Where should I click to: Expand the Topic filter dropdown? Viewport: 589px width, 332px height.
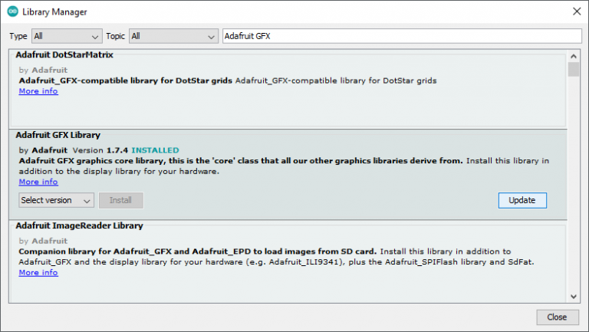pos(174,36)
